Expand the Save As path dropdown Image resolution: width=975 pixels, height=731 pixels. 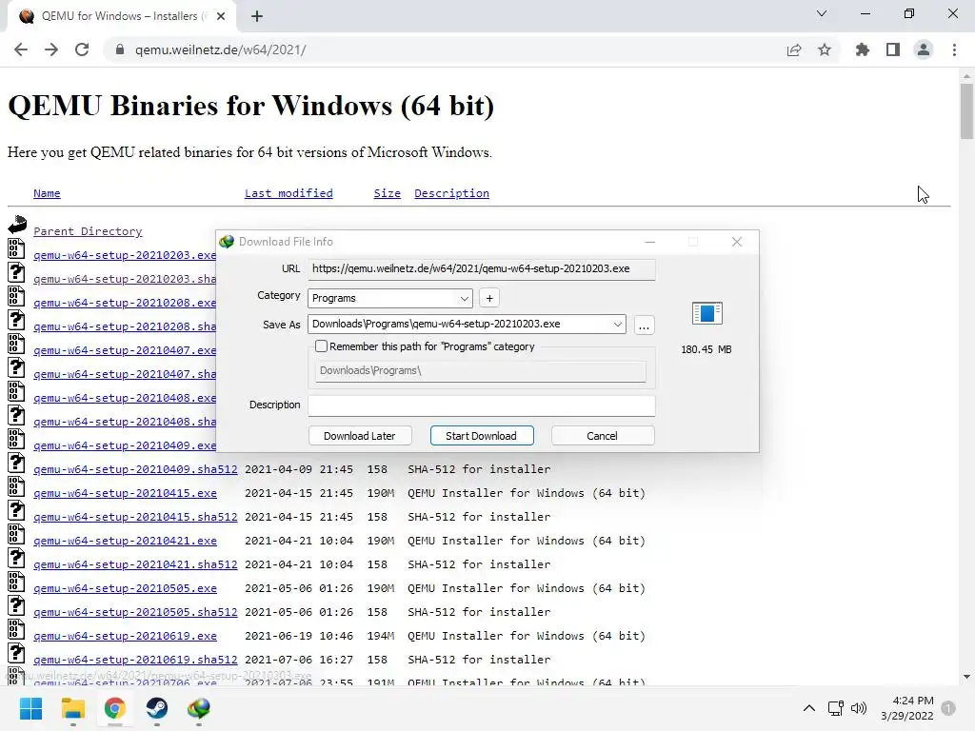tap(617, 324)
